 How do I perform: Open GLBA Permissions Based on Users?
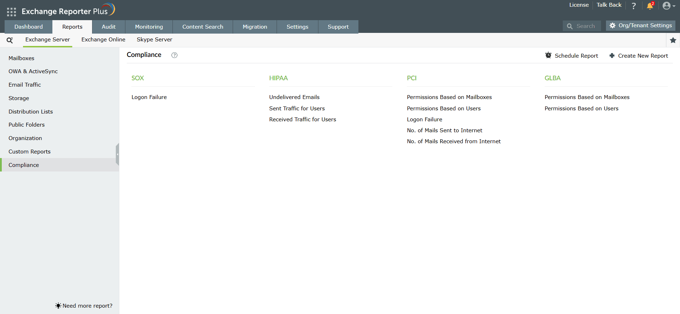(582, 109)
